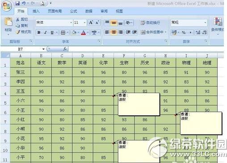Apply cell borders icon
This screenshot has width=227, height=163.
point(63,33)
